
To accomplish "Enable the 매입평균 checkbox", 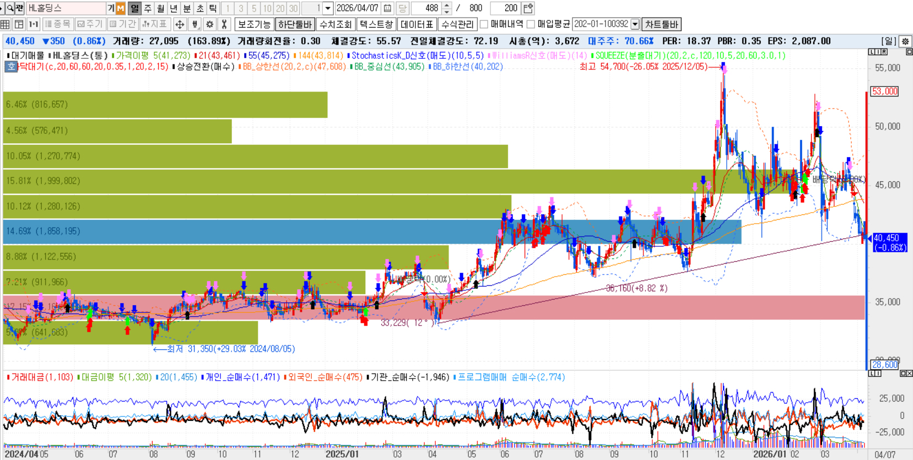I will coord(531,24).
